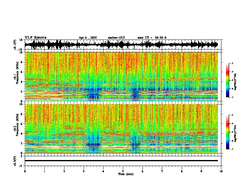The image size is (249, 192).
Task: Click the time axis tick label "8"
Action: (182, 171)
